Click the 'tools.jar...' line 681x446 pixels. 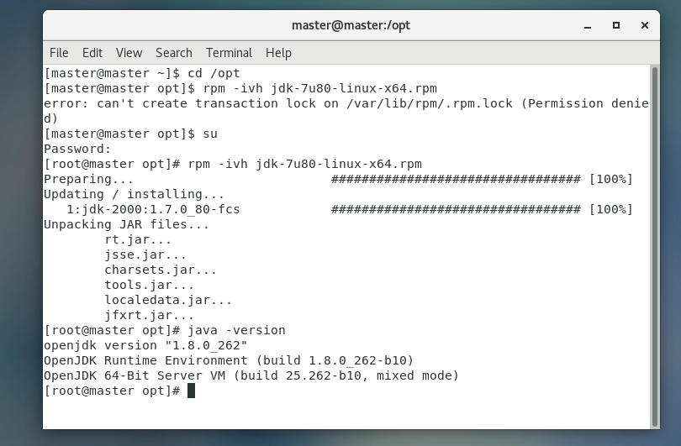[x=149, y=285]
